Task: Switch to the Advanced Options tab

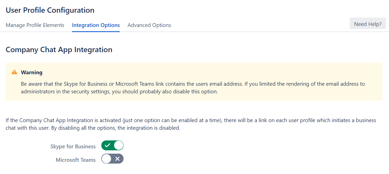Action: click(149, 25)
